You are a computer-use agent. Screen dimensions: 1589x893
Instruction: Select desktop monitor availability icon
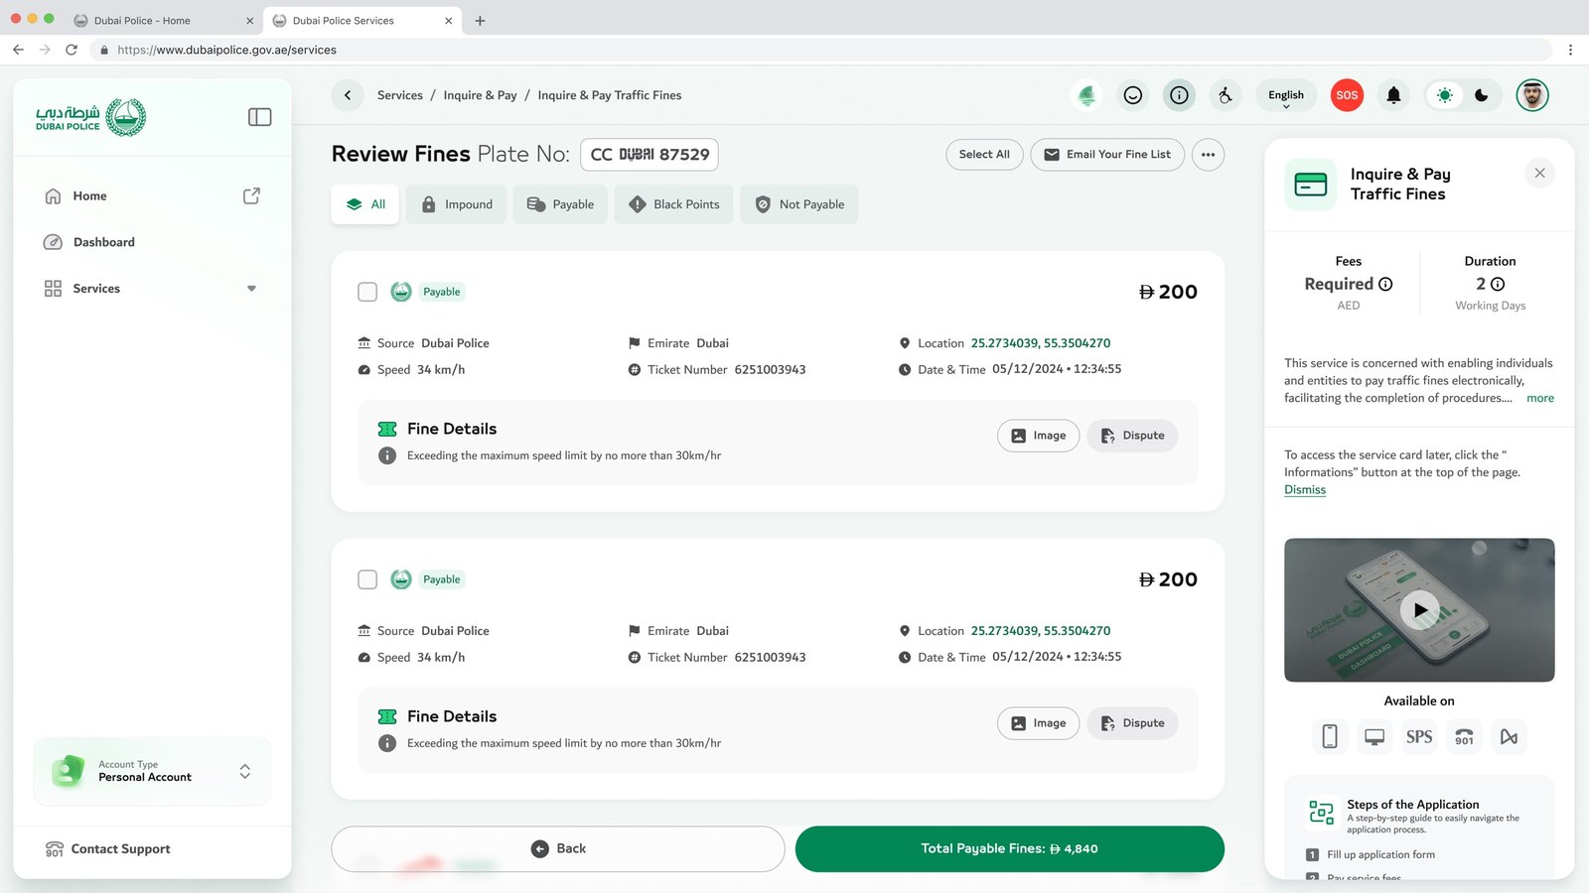[x=1374, y=736]
